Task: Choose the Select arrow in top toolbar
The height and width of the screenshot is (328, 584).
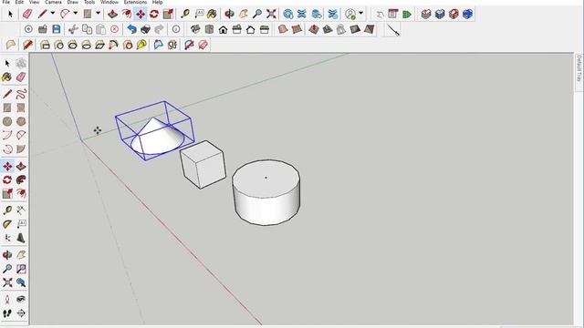Action: 10,15
